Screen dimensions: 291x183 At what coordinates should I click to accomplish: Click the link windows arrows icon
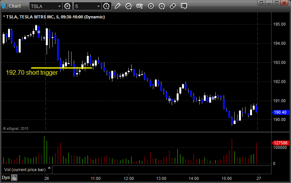click(173, 6)
